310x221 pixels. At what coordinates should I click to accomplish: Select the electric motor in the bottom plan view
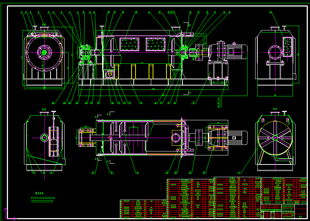[x=237, y=138]
